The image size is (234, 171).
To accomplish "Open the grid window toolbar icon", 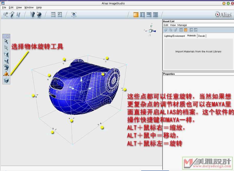I will (53, 15).
